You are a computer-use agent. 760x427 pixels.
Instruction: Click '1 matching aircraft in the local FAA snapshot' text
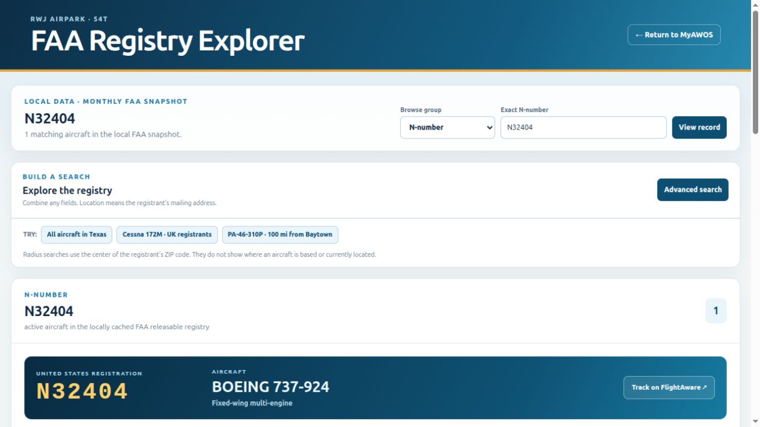(x=103, y=134)
